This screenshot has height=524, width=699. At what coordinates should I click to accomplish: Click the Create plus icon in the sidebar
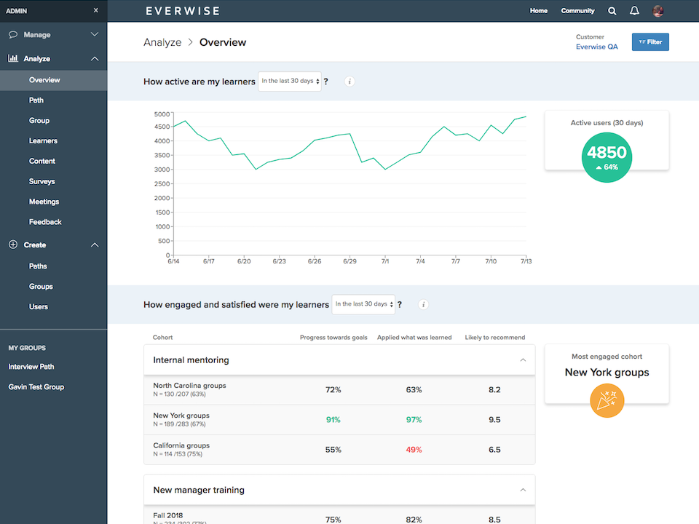[12, 245]
